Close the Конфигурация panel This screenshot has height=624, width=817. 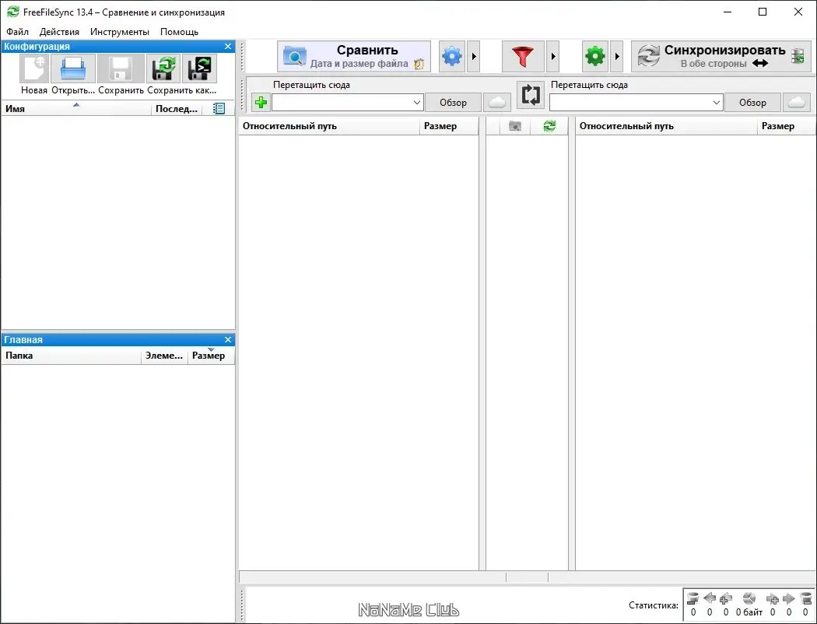pos(228,47)
